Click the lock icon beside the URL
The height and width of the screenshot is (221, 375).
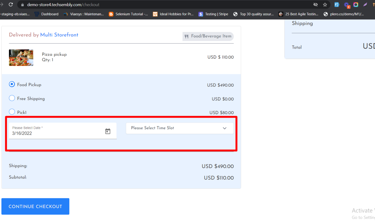click(22, 5)
